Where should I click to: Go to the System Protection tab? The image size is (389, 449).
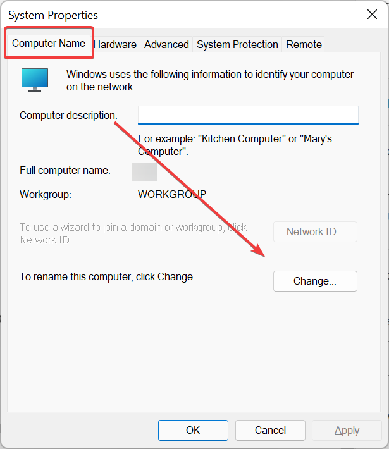[x=237, y=45]
